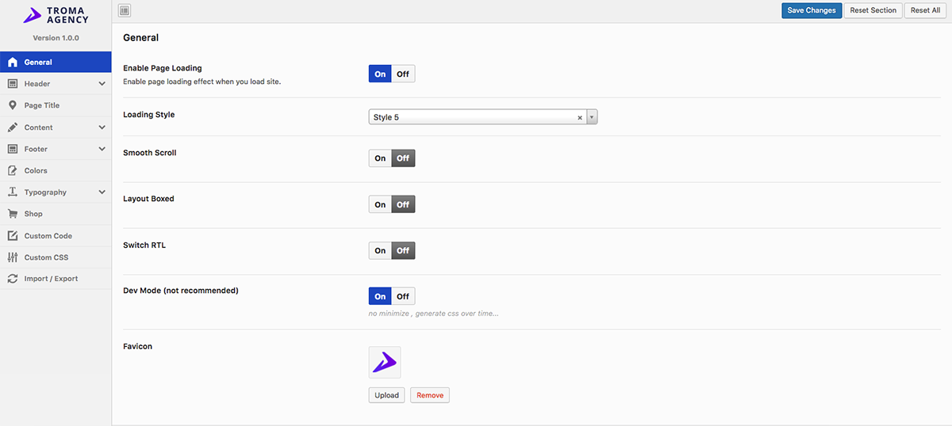Enable Layout Boxed with On
Image resolution: width=952 pixels, height=426 pixels.
click(380, 204)
